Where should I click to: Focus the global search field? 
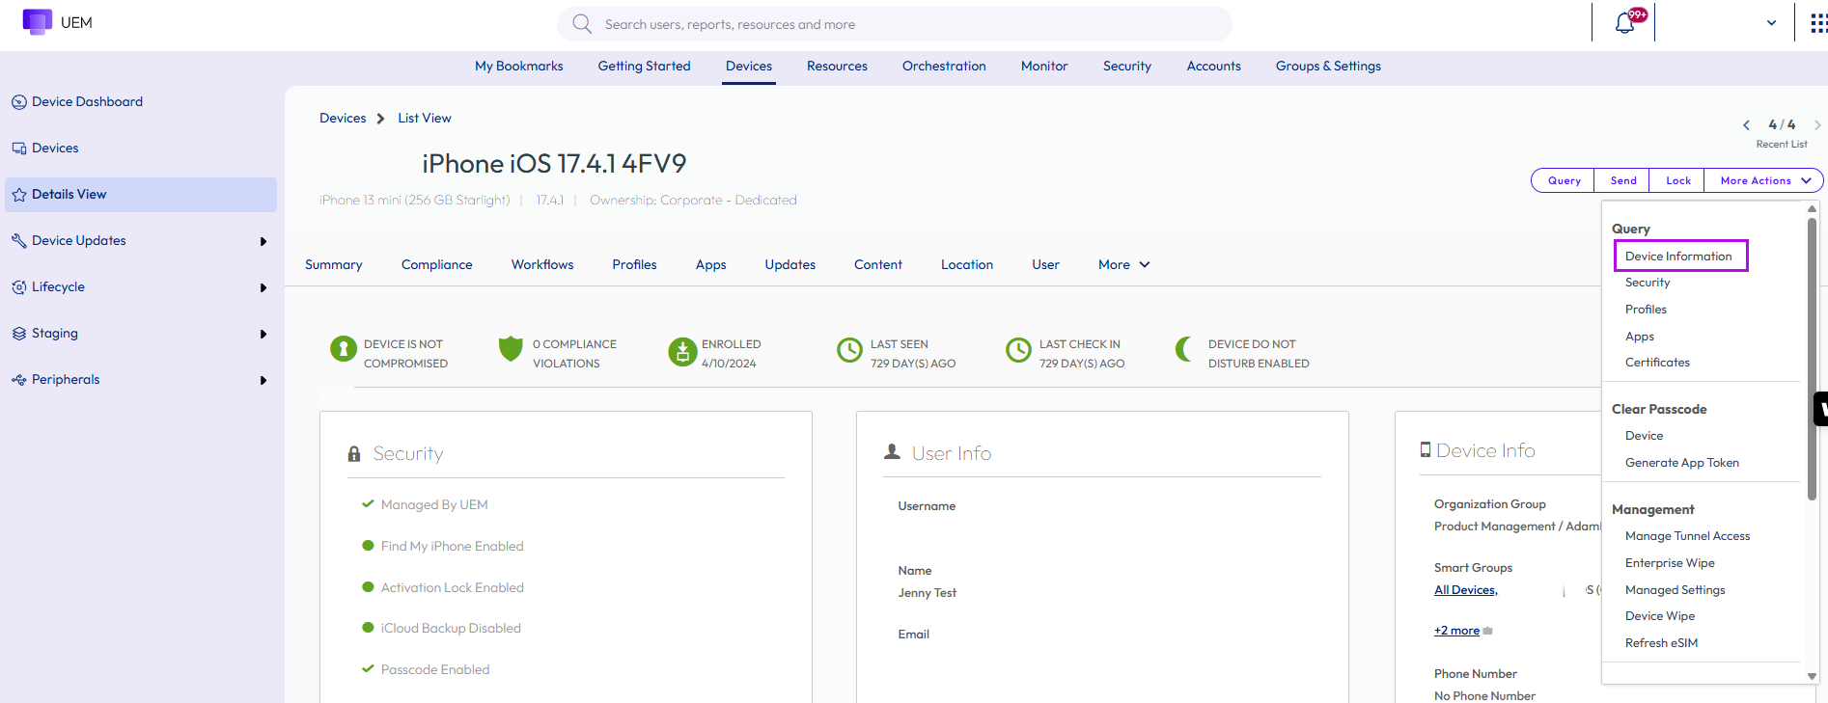tap(895, 24)
